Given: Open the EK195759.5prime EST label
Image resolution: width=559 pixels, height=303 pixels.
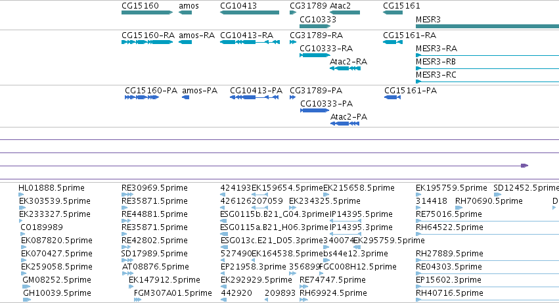Looking at the screenshot, I should [x=451, y=188].
